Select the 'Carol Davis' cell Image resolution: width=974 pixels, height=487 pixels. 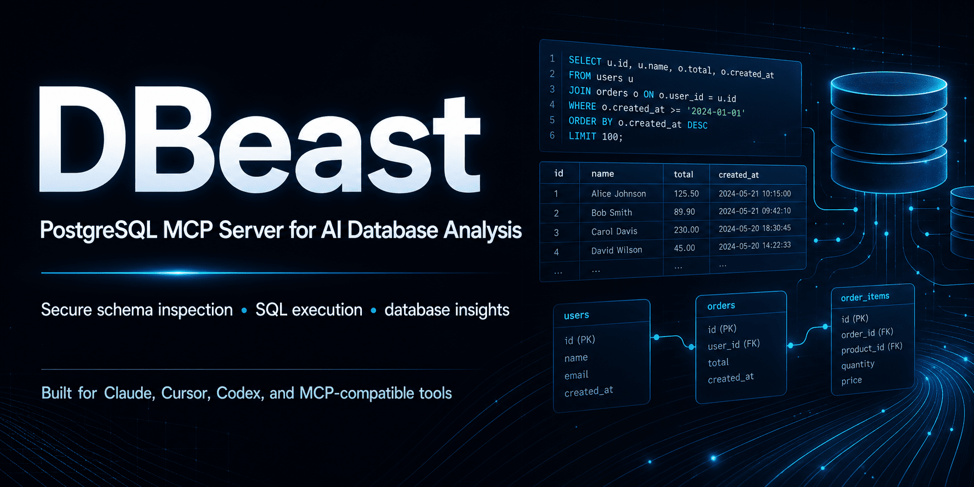[614, 232]
